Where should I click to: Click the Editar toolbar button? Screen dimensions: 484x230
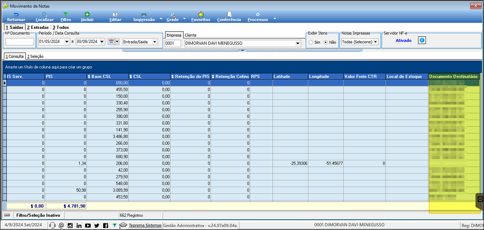click(115, 17)
